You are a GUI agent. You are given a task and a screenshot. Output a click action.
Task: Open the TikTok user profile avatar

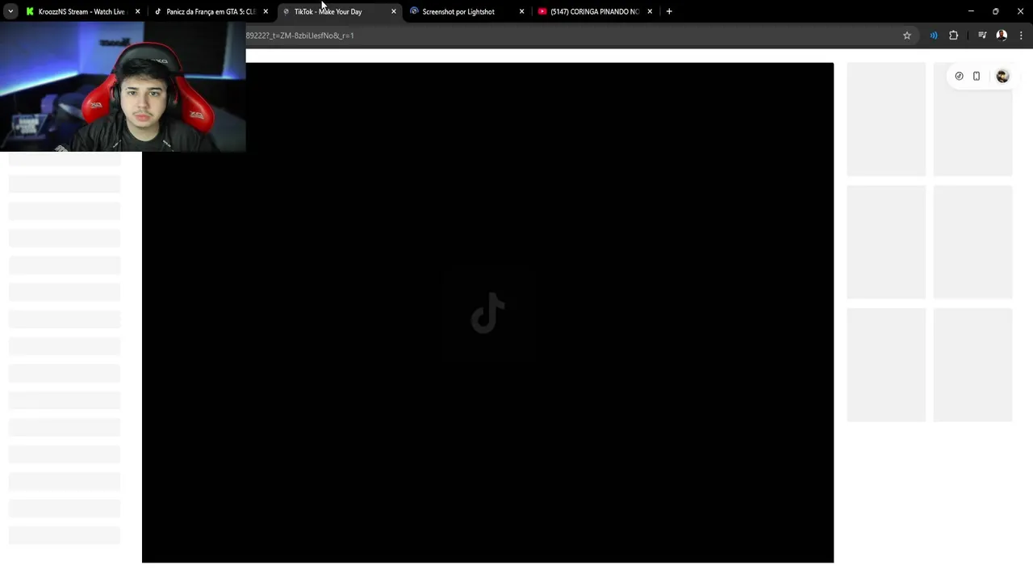[1002, 76]
